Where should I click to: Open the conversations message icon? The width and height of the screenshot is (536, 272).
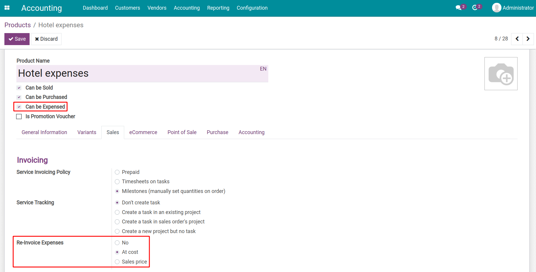459,8
